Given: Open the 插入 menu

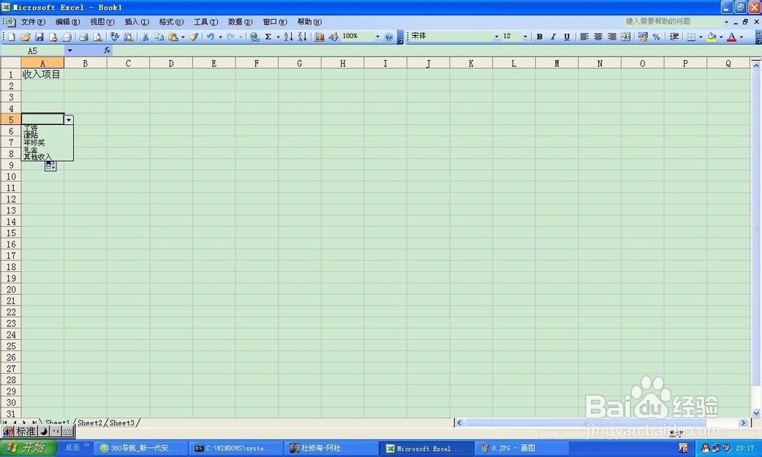Looking at the screenshot, I should [136, 22].
